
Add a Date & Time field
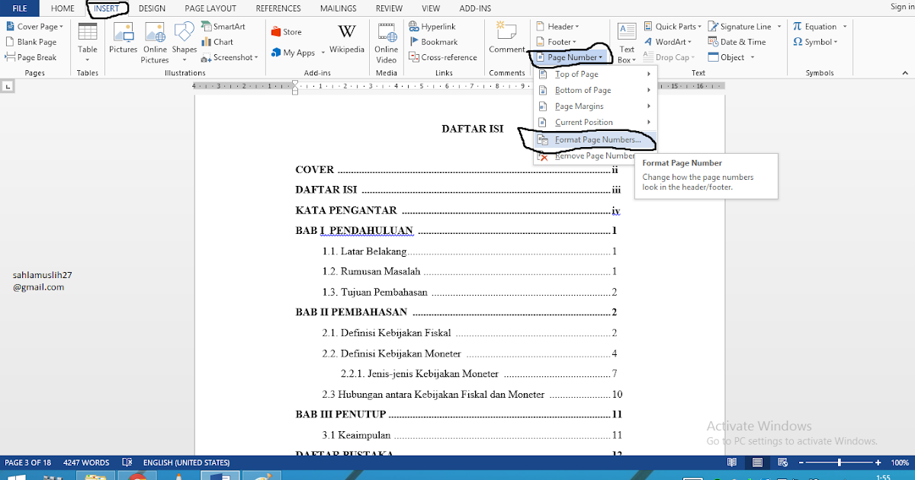[x=740, y=41]
